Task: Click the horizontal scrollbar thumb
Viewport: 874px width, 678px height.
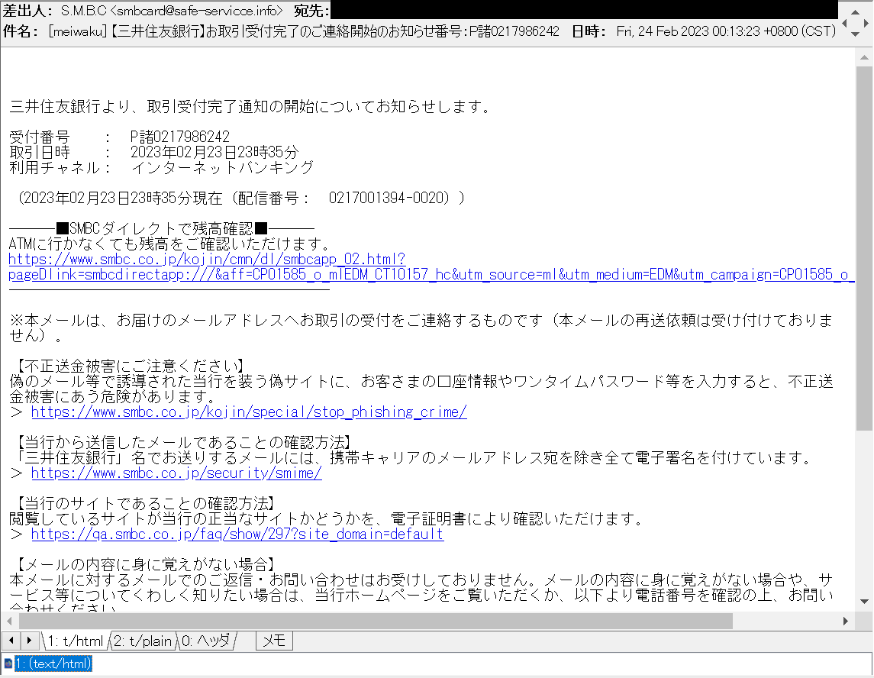Action: tap(376, 621)
